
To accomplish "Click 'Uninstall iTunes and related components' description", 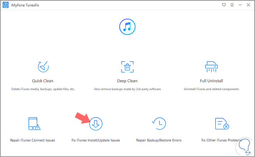I will coord(211,89).
